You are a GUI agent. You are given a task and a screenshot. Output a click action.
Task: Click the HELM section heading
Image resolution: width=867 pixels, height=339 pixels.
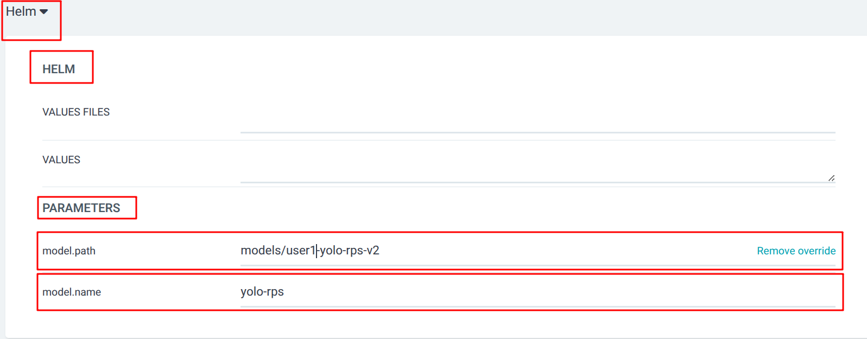[59, 69]
